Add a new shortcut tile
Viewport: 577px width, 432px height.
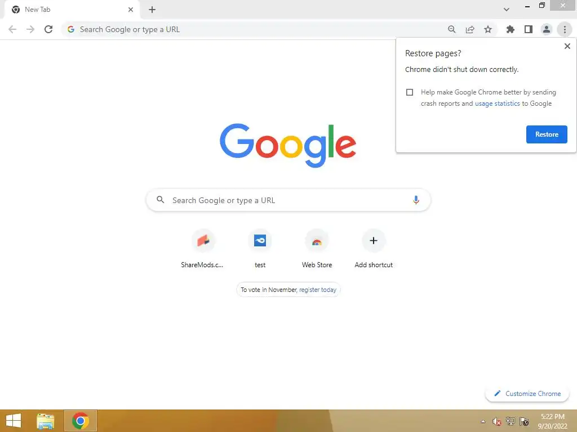(374, 249)
